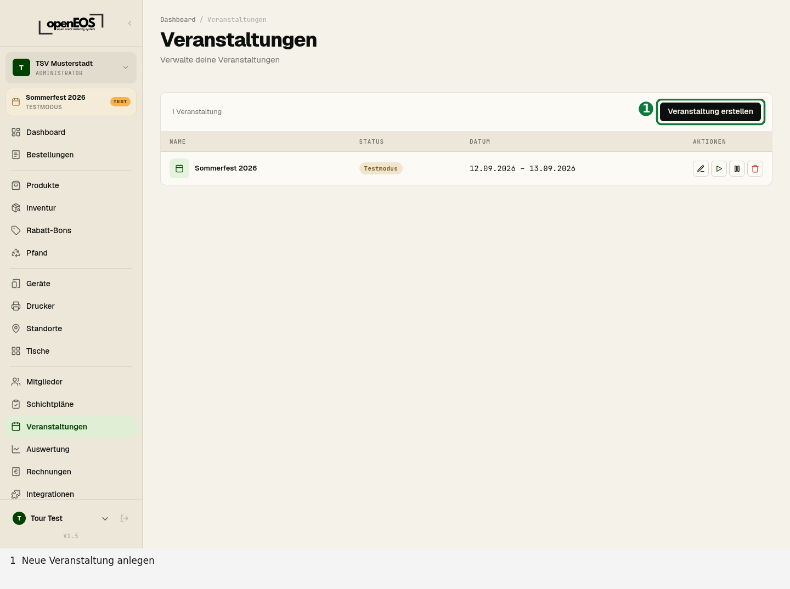790x589 pixels.
Task: Click the 1 Veranstaltung count text
Action: [196, 112]
